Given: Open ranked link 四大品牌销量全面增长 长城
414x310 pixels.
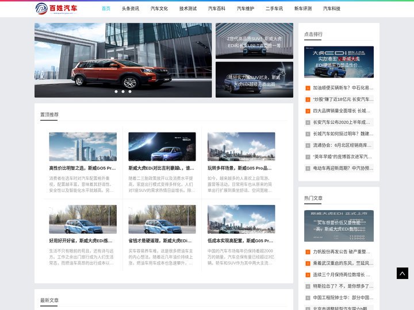Looking at the screenshot, I should (342, 111).
